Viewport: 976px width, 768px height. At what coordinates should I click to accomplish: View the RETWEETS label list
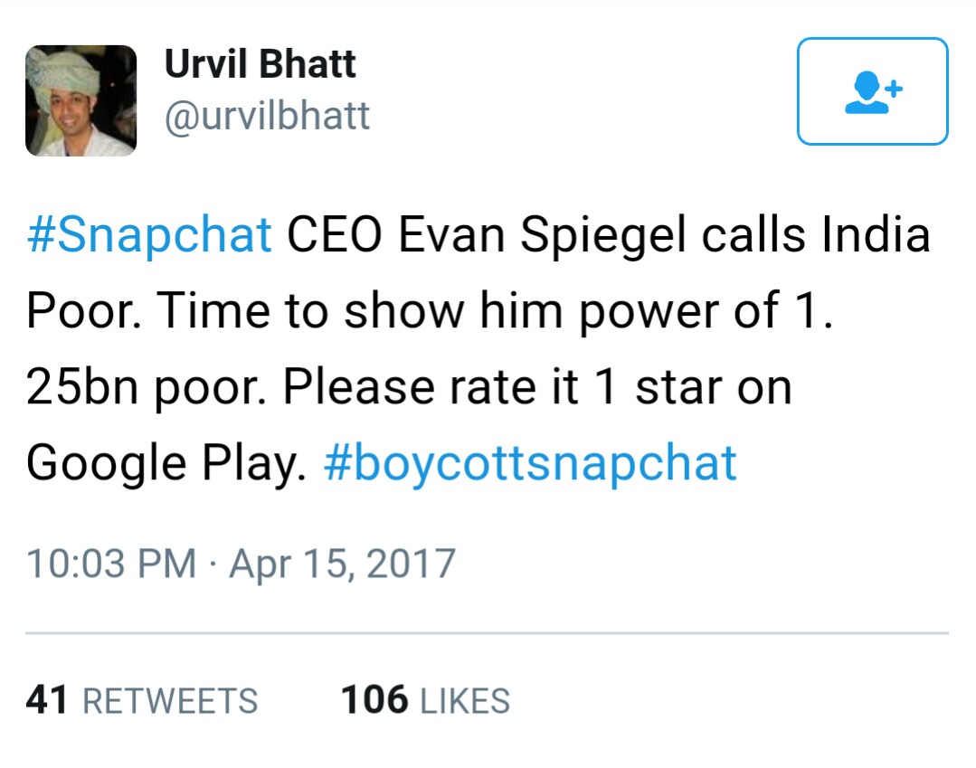170,701
